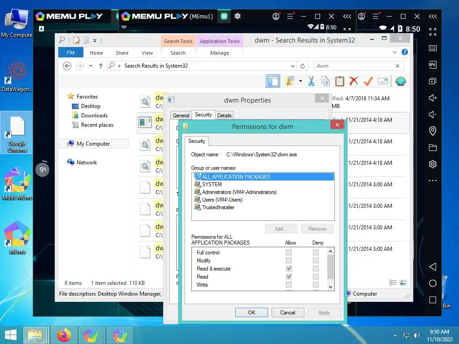
Task: Go up one folder level arrow
Action: (101, 66)
